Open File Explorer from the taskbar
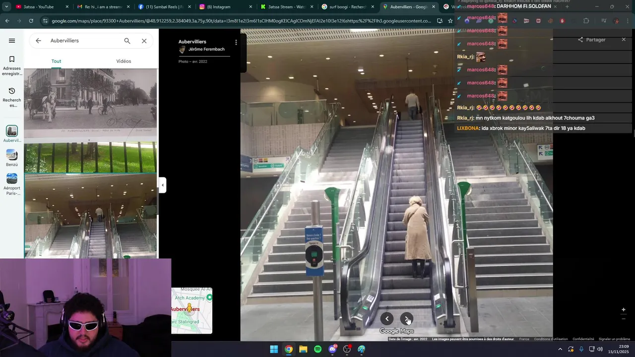 tap(303, 349)
